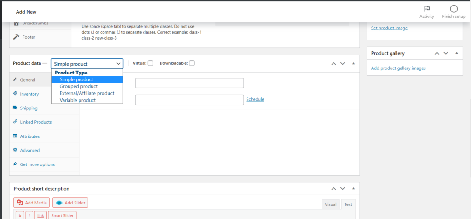Select Grouped product option

tap(78, 86)
